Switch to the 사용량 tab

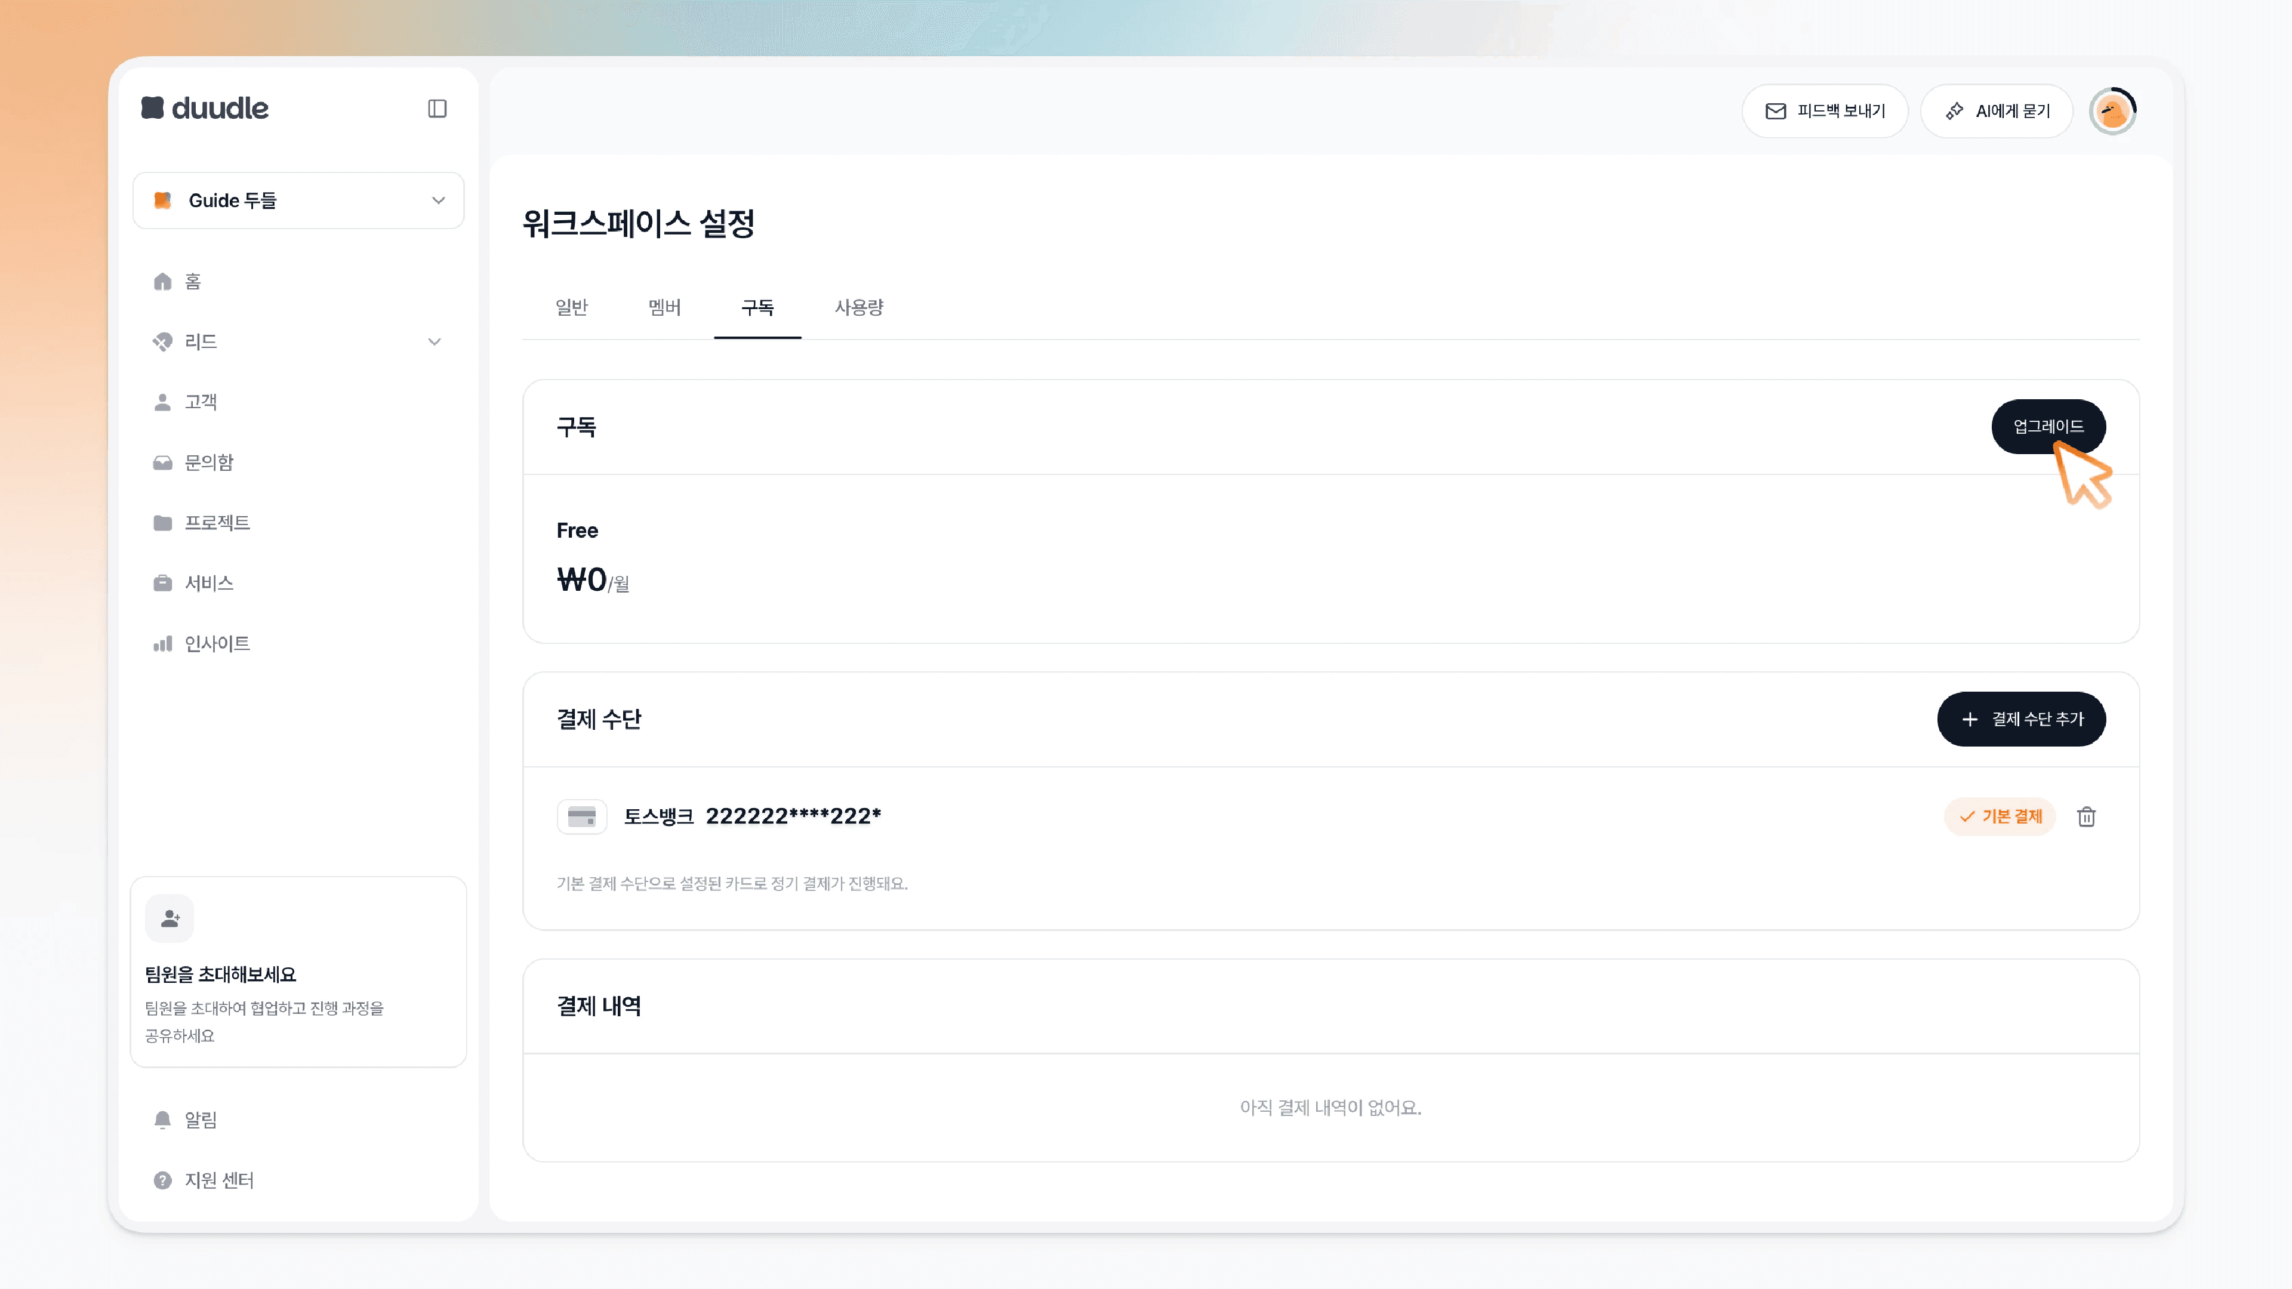(859, 307)
